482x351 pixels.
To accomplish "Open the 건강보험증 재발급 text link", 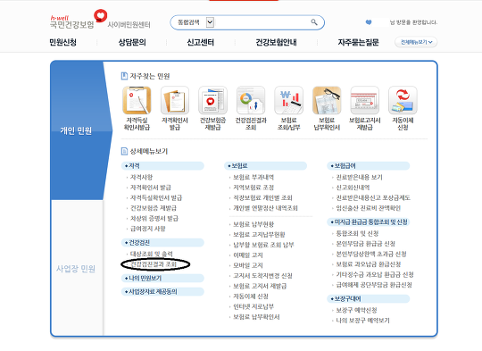I will pos(154,208).
